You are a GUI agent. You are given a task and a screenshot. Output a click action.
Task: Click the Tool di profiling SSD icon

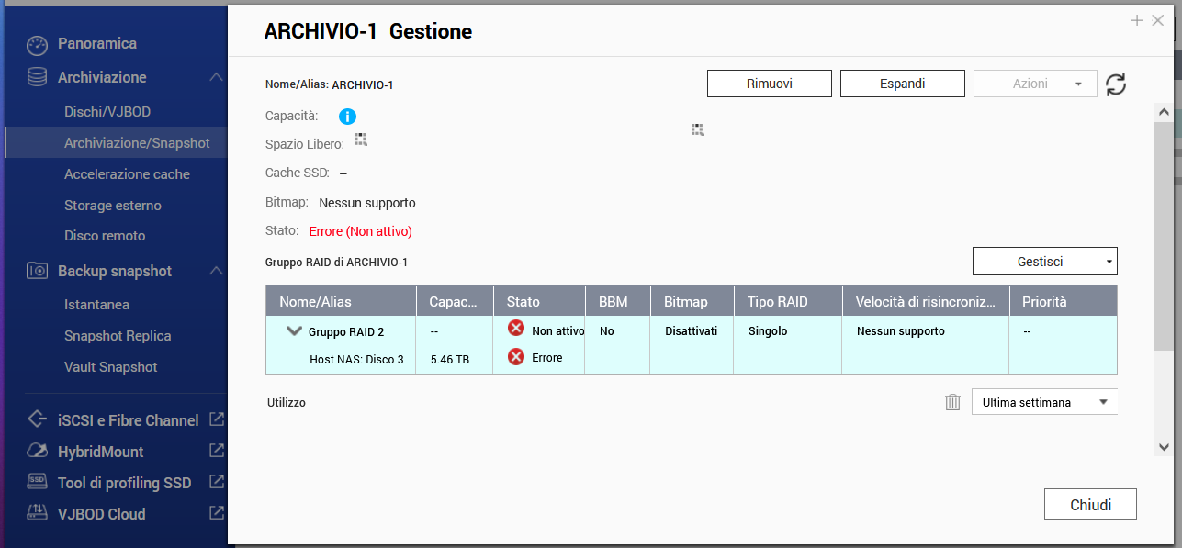[37, 482]
